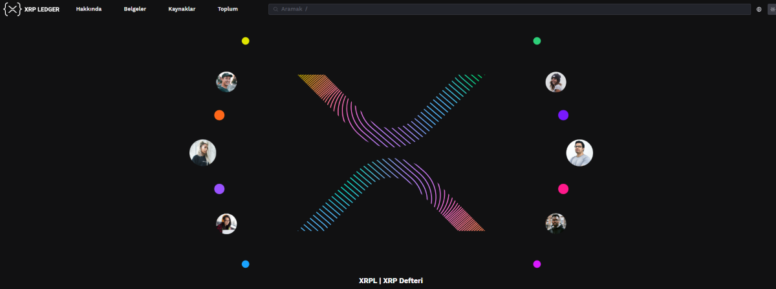Toggle the light/dark theme button
This screenshot has width=776, height=289.
[771, 10]
